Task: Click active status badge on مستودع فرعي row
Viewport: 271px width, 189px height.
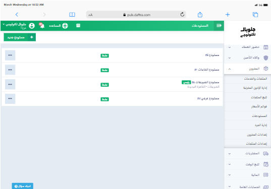Action: (105, 99)
